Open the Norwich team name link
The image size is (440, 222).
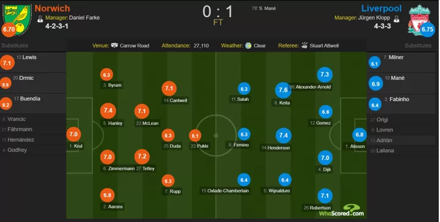click(x=52, y=9)
